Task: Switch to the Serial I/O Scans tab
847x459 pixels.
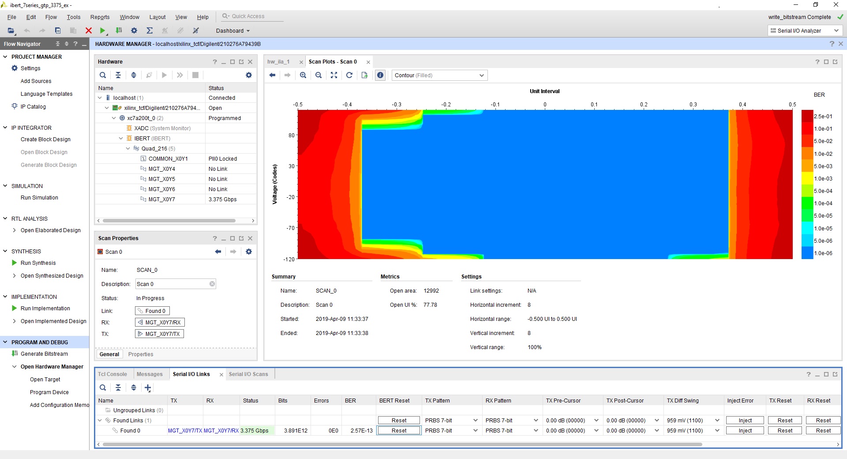Action: tap(248, 374)
